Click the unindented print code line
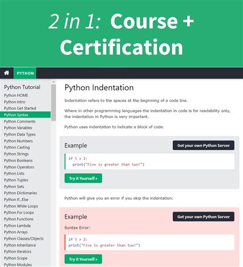Image resolution: width=243 pixels, height=267 pixels. click(104, 245)
